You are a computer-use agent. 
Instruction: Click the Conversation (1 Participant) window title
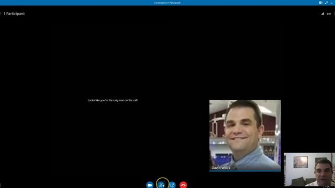[x=167, y=3]
